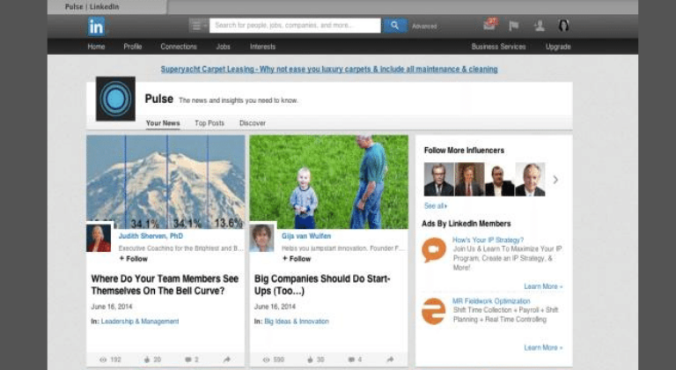This screenshot has height=370, width=676.
Task: Click the blue search magnifier button
Action: coord(394,26)
